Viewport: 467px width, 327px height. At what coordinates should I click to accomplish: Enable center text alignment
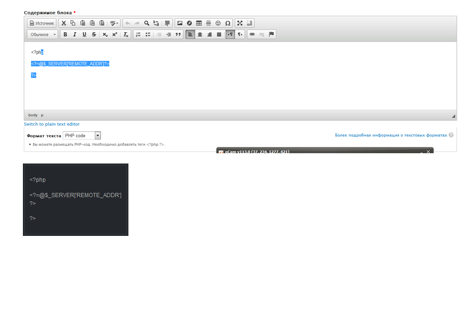[200, 35]
